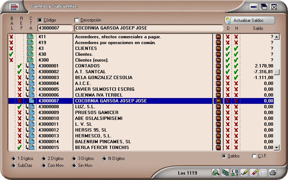Click the Código input field

pos(55,28)
